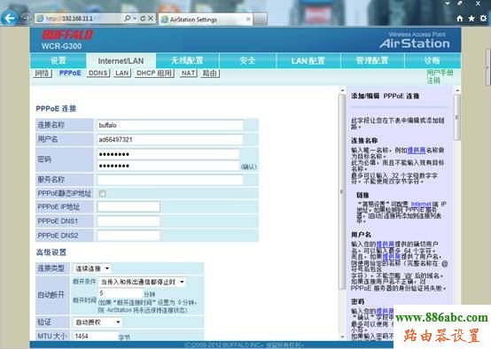This screenshot has width=491, height=349.
Task: Open the 连接类型 dropdown
Action: click(92, 268)
